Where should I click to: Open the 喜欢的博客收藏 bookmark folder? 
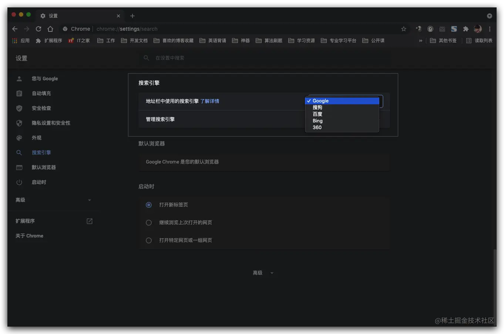click(x=174, y=41)
